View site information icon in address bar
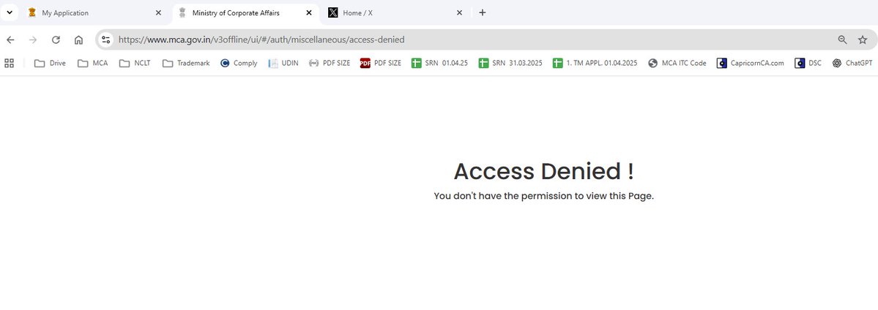The width and height of the screenshot is (878, 310). (106, 39)
